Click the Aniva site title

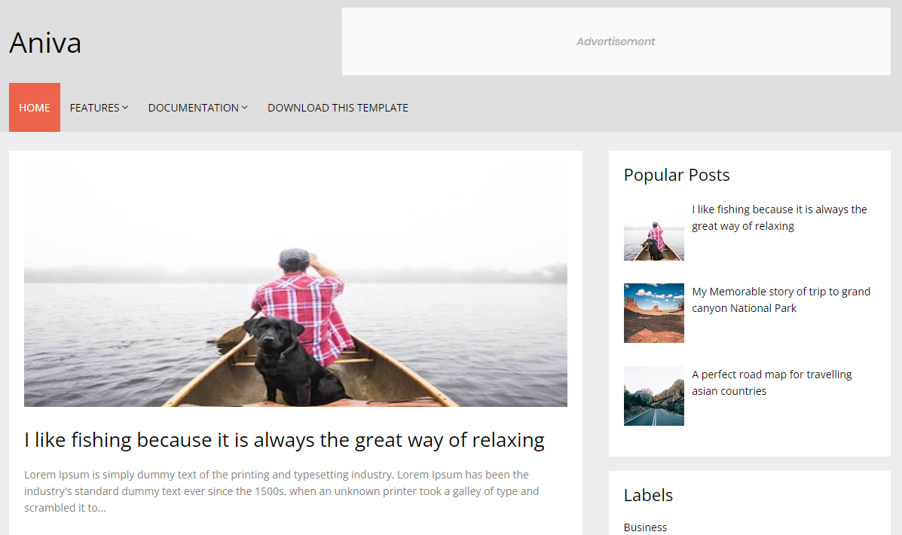45,43
